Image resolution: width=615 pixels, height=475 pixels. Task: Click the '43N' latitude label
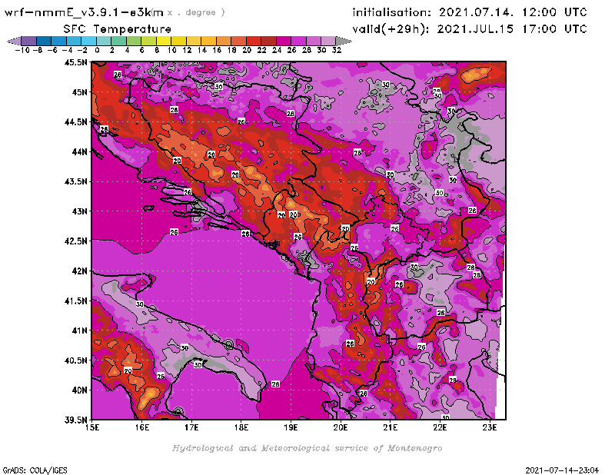79,211
